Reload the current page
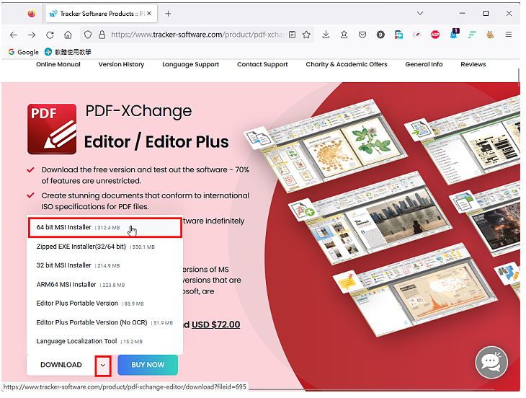 tap(50, 35)
